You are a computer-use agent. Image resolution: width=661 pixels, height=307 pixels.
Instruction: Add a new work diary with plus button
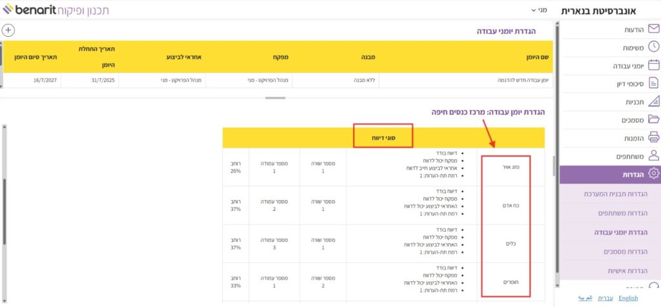pyautogui.click(x=8, y=30)
